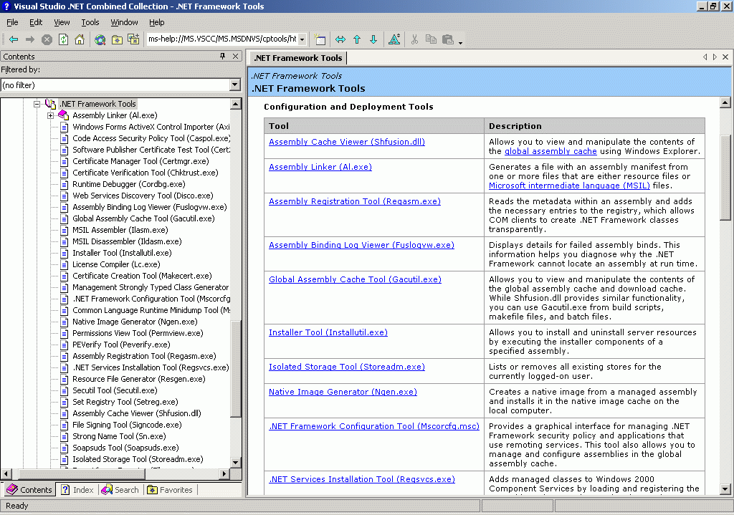Go to the Home page icon
The height and width of the screenshot is (515, 734).
[80, 40]
